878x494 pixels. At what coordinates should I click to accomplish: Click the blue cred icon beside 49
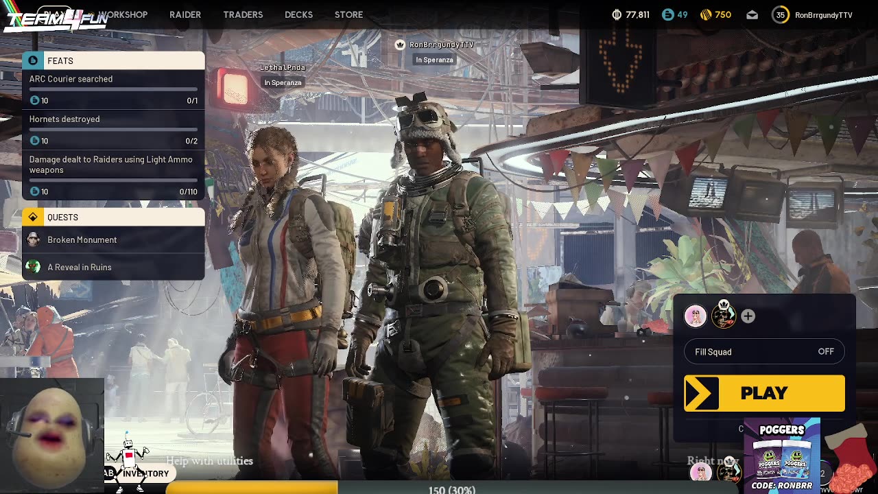point(667,14)
